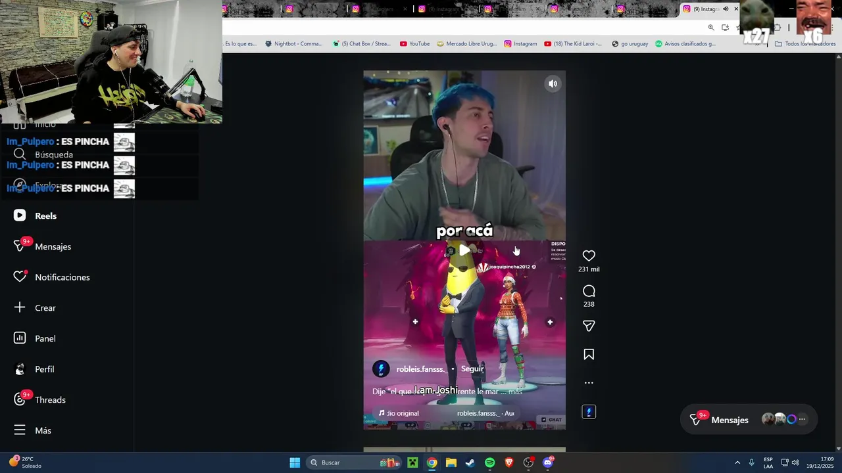Open the reel's three-dot options
This screenshot has height=473, width=842.
[x=589, y=382]
